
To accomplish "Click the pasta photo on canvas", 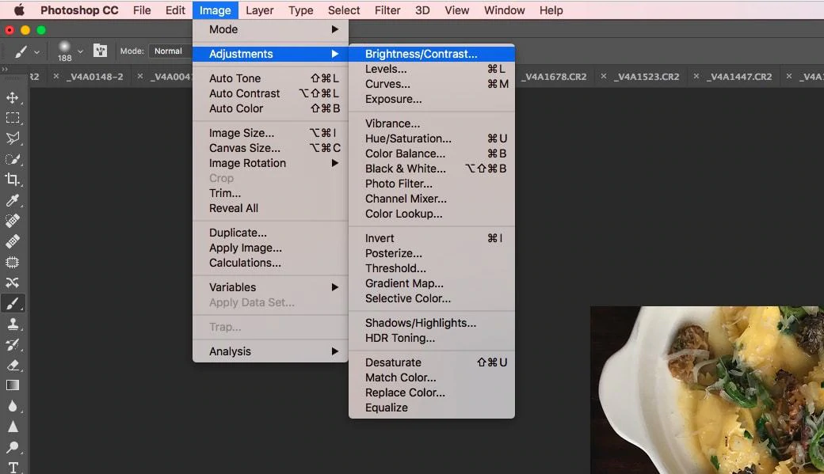I will 707,390.
